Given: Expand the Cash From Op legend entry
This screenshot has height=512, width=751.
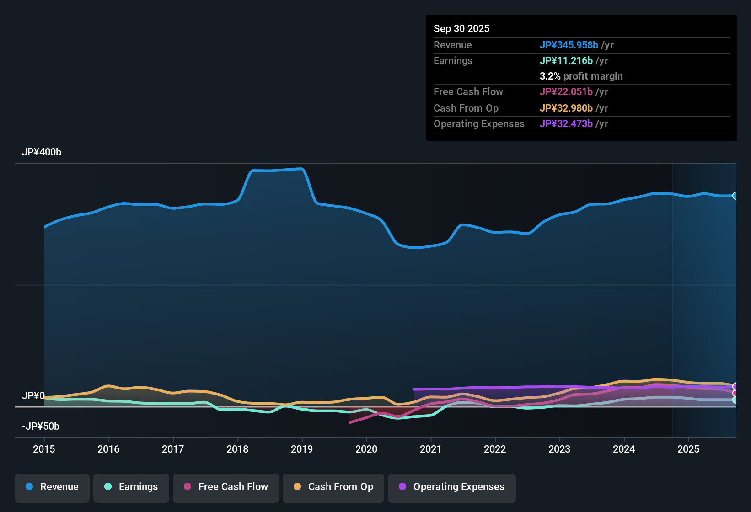Looking at the screenshot, I should point(333,487).
